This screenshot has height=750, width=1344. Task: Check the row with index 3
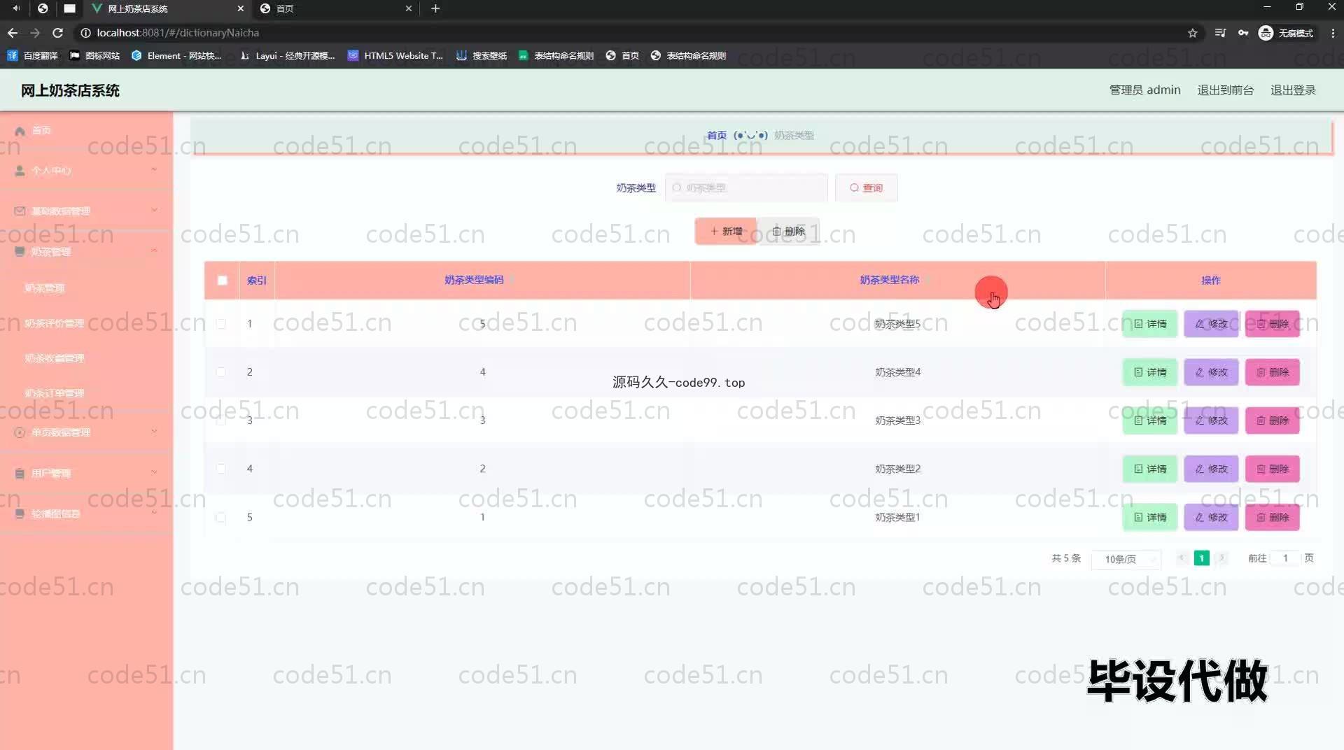pos(220,420)
